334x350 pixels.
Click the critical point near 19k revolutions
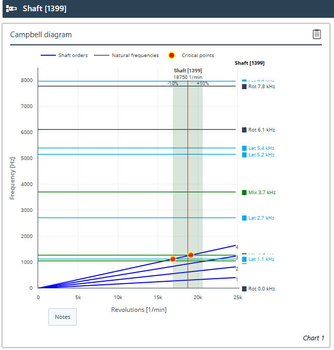(x=191, y=255)
